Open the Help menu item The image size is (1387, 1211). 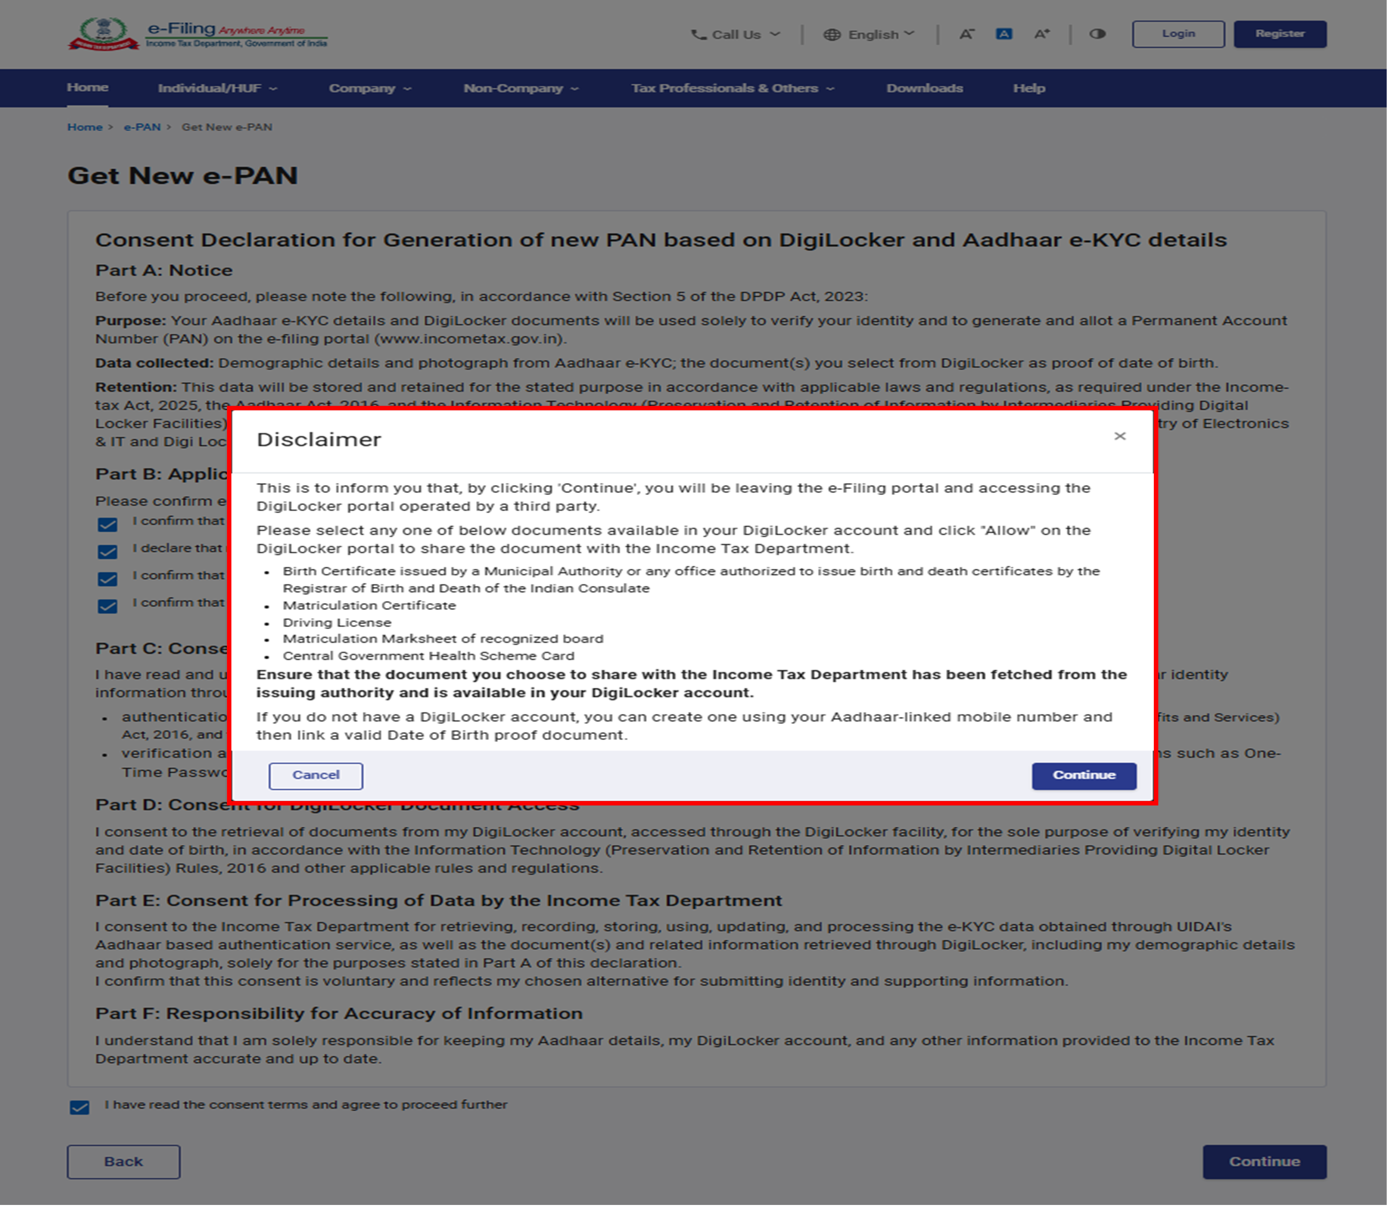pos(1029,89)
